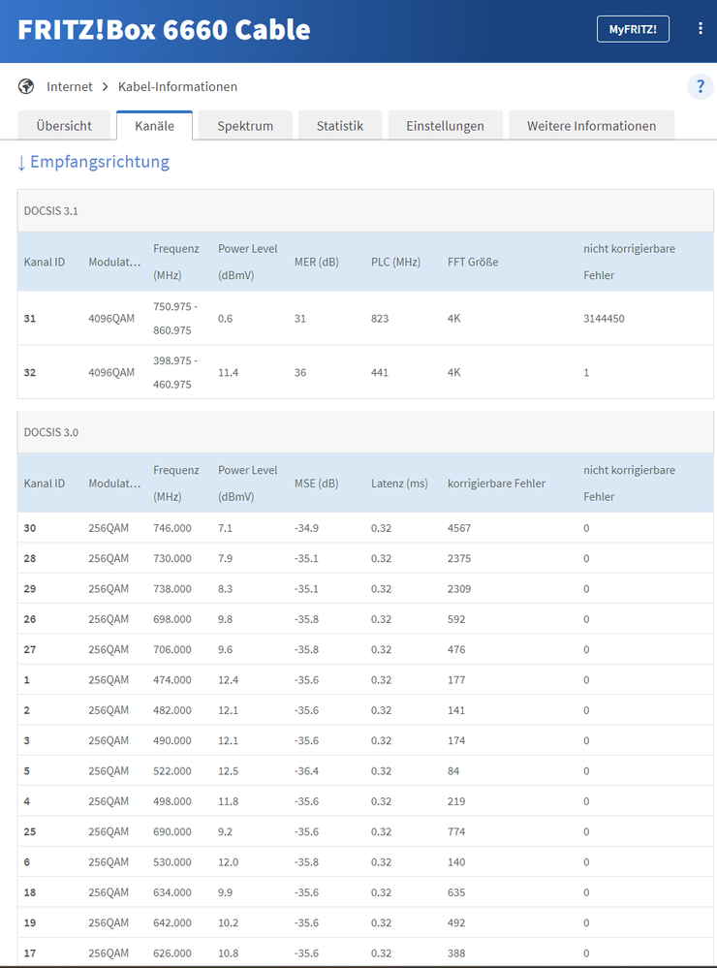Click the globe Internet icon
This screenshot has height=968, width=717.
tap(26, 87)
